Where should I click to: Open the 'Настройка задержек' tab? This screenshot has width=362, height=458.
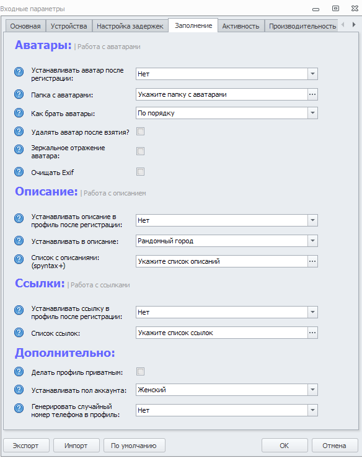pyautogui.click(x=130, y=26)
